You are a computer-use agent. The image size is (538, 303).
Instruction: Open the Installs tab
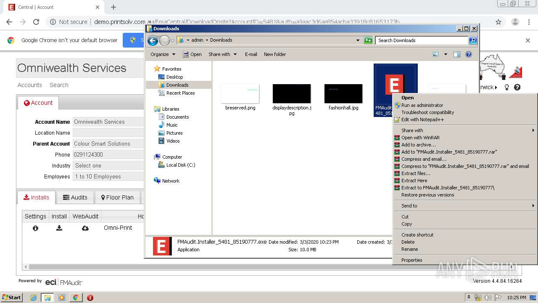[37, 197]
